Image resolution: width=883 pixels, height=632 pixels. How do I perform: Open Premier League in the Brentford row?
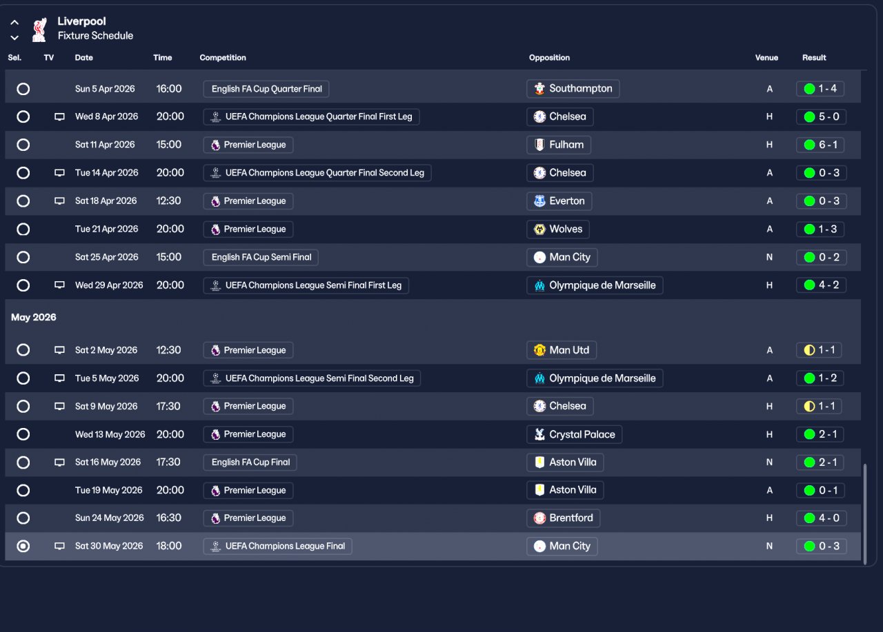coord(248,518)
